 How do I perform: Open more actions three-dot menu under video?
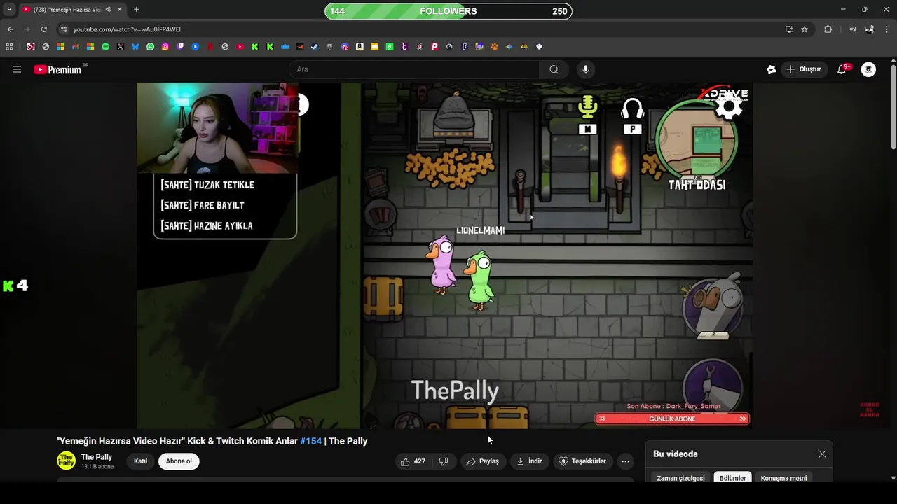(x=625, y=461)
